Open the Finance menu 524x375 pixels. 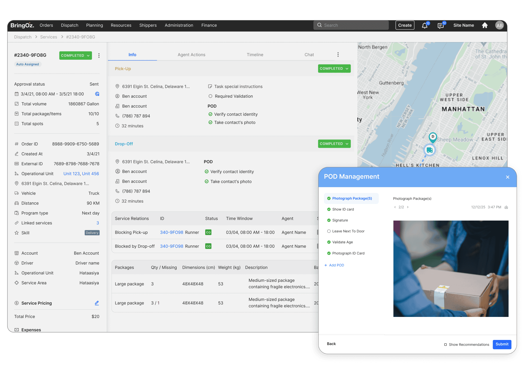pyautogui.click(x=209, y=25)
